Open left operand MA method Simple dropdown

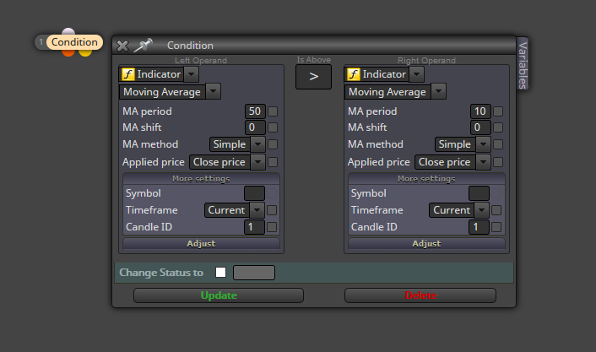click(237, 144)
